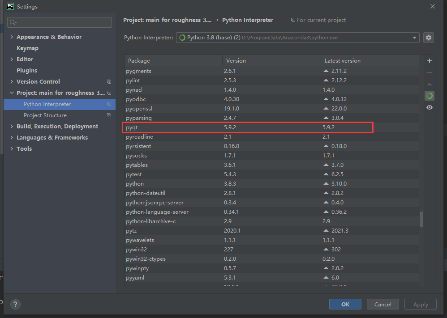This screenshot has width=447, height=318.
Task: Expand the Build, Execution, Deployment section
Action: click(12, 127)
